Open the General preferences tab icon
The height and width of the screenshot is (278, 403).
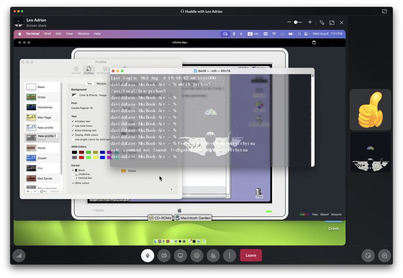pyautogui.click(x=76, y=70)
